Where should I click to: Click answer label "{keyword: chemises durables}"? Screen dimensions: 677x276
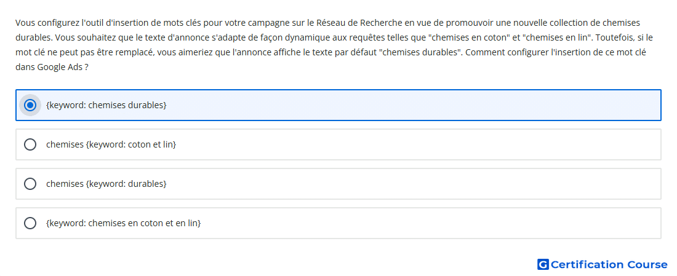click(x=106, y=105)
